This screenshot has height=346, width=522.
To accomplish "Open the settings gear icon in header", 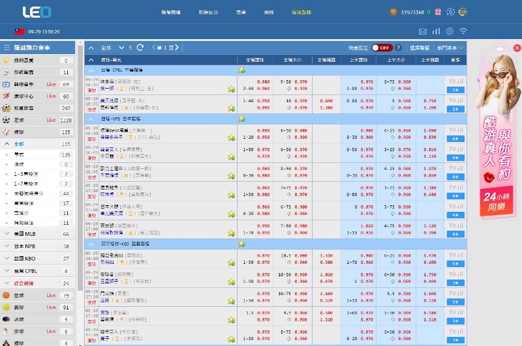I will 450,31.
